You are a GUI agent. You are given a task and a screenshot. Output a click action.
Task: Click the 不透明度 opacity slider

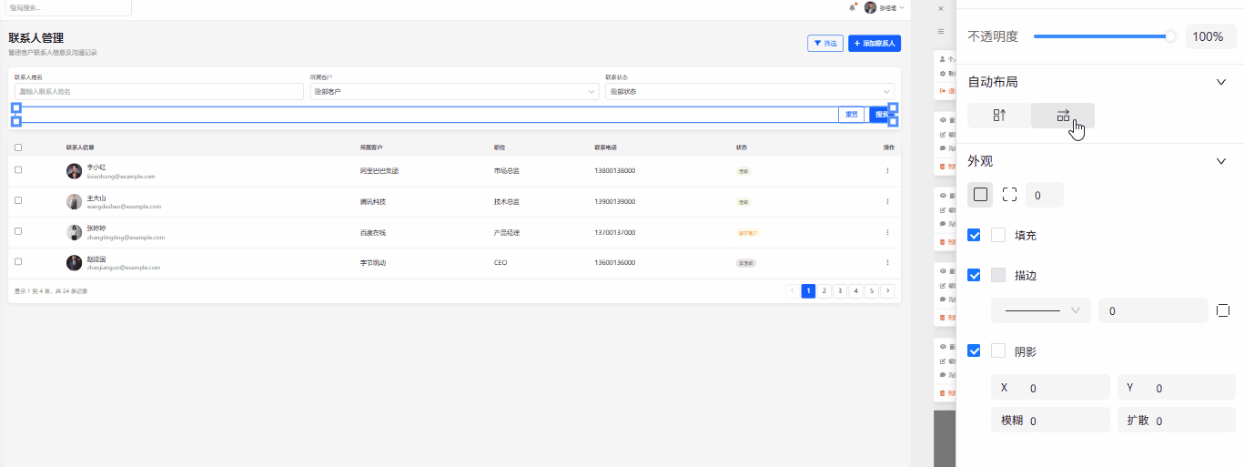pyautogui.click(x=1102, y=36)
